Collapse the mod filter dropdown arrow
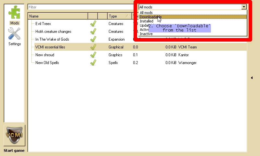 click(x=244, y=7)
